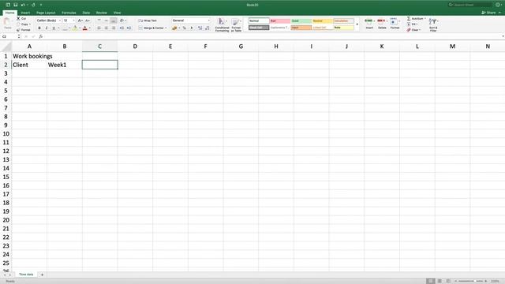
Task: Add a new sheet with plus button
Action: point(42,275)
